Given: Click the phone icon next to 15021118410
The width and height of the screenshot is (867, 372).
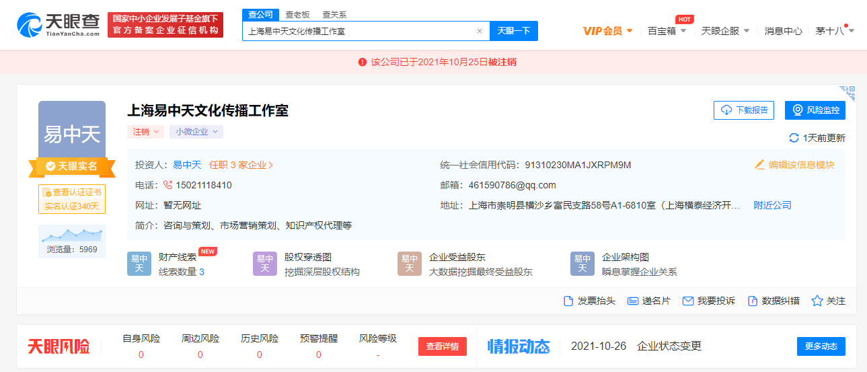Looking at the screenshot, I should [168, 185].
